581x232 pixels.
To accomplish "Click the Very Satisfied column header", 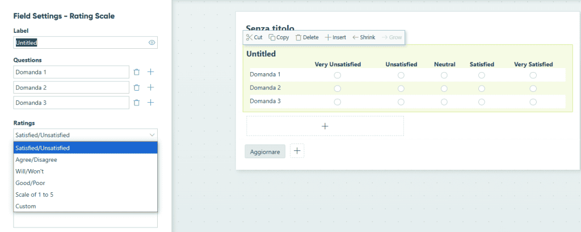I will click(x=533, y=65).
